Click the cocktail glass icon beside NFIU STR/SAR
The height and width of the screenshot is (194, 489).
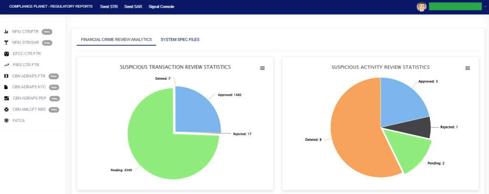[6, 42]
